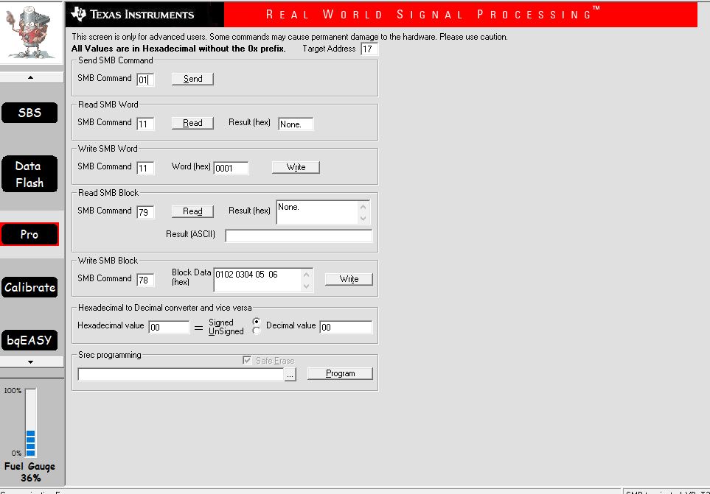Select the Pro screen

coord(29,234)
